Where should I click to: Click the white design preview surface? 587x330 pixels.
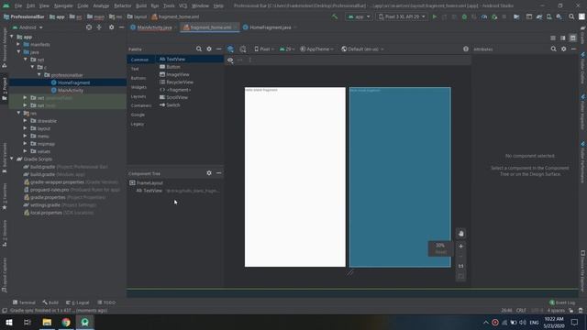(x=295, y=177)
